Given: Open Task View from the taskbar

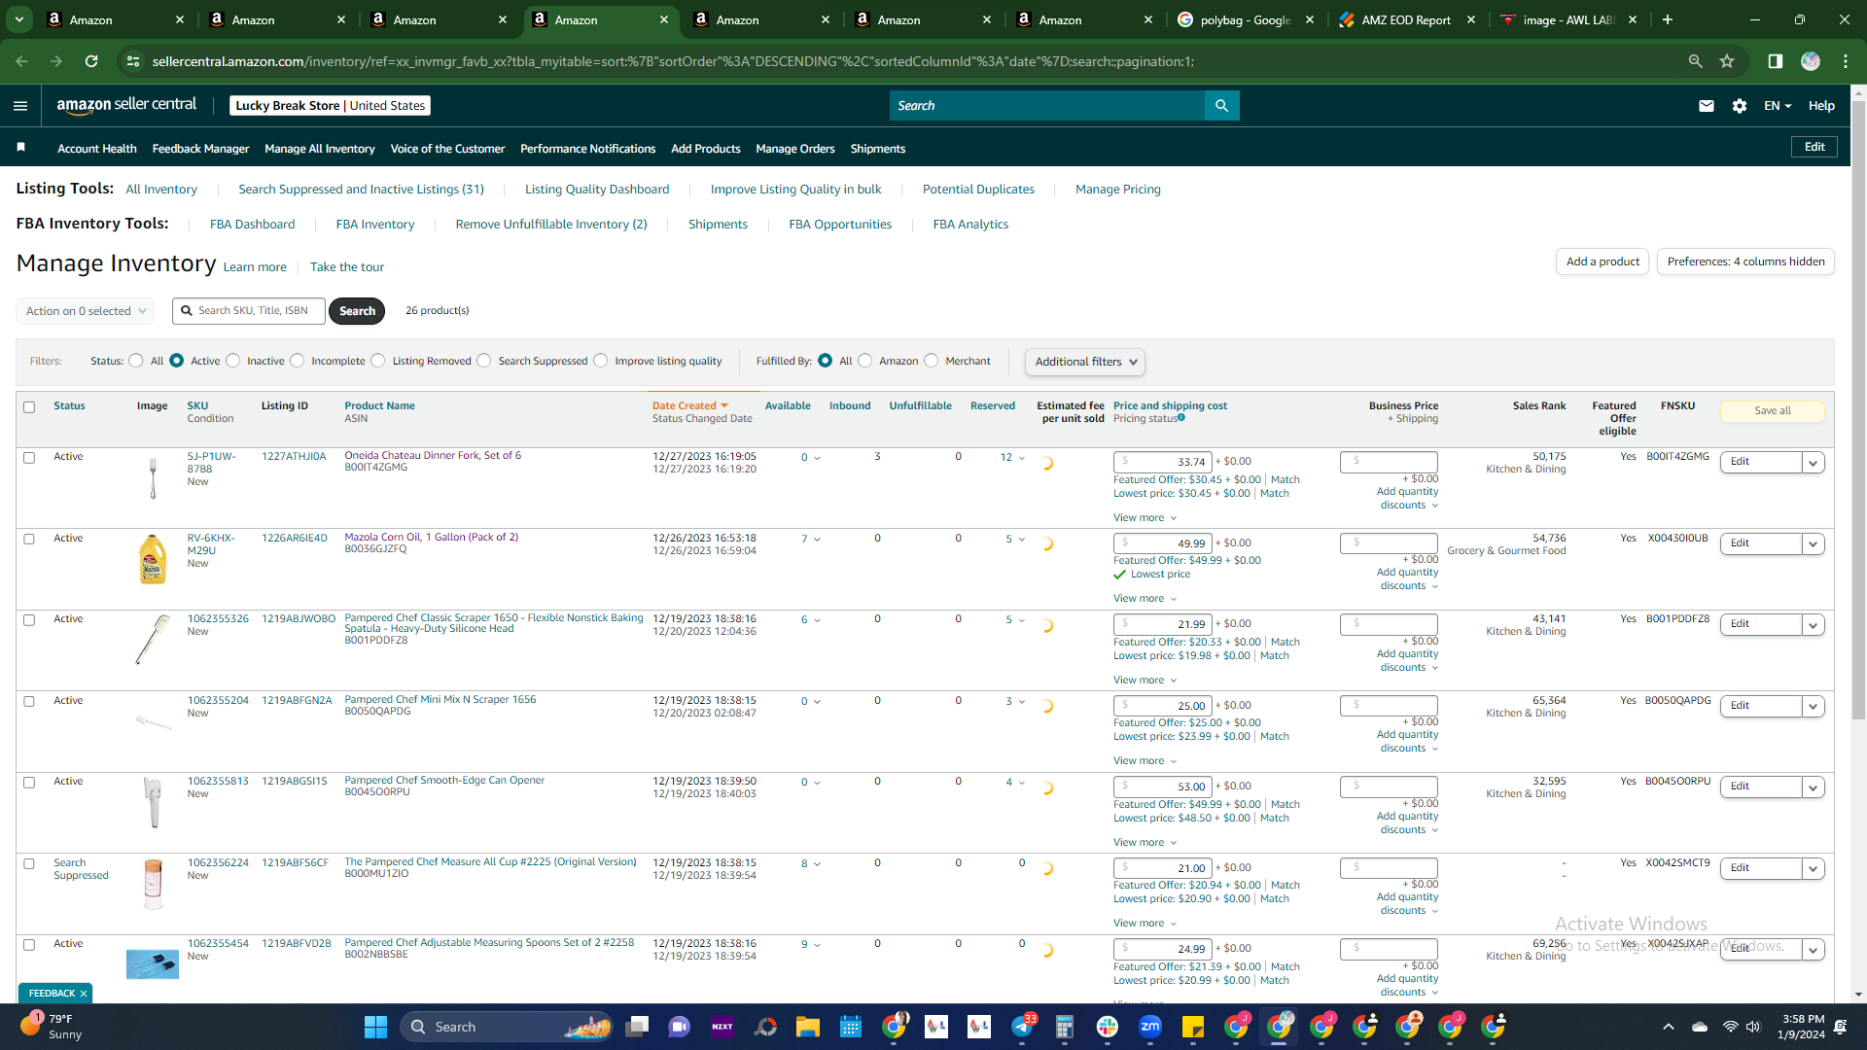Looking at the screenshot, I should (637, 1027).
